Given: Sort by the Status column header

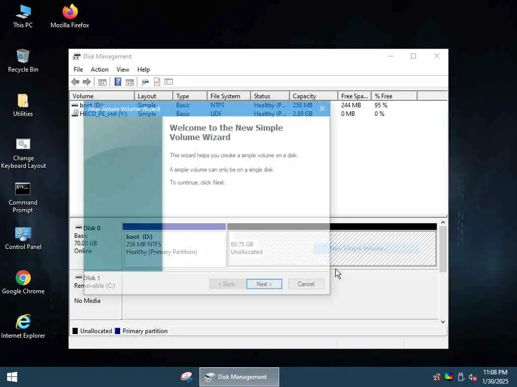Looking at the screenshot, I should [x=270, y=96].
